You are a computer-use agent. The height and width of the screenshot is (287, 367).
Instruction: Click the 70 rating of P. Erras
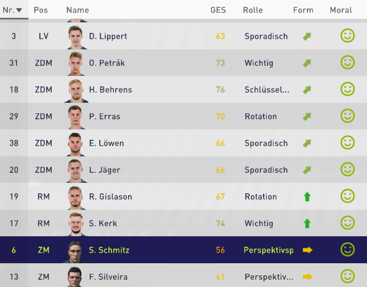220,117
